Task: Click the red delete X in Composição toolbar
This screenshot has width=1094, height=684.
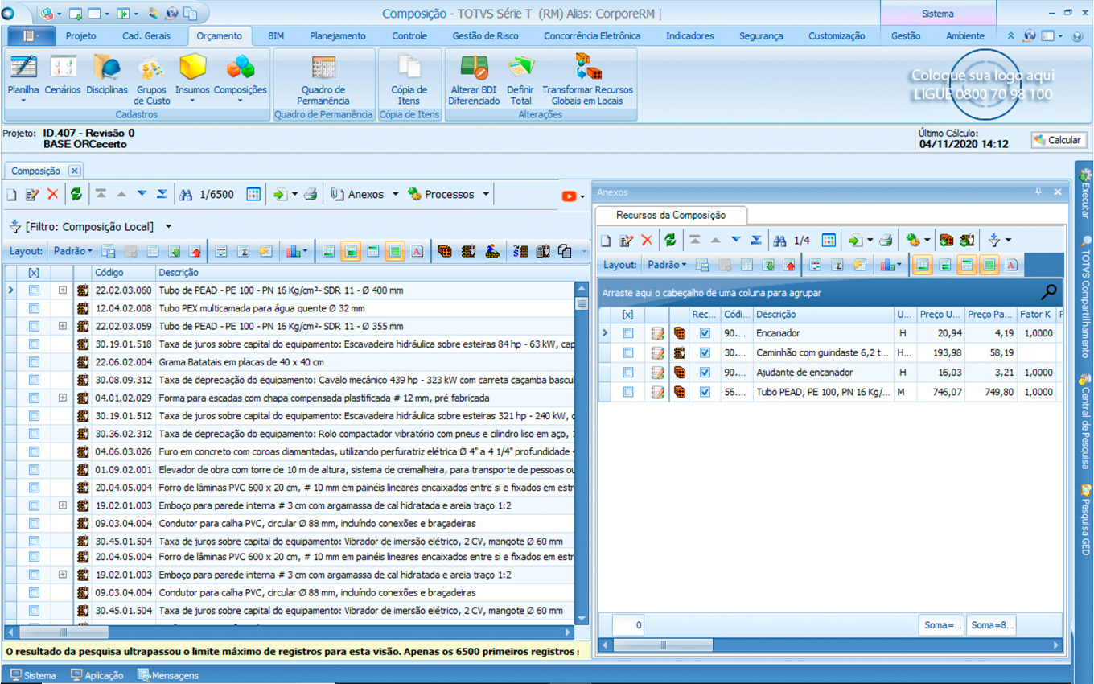Action: pos(52,194)
